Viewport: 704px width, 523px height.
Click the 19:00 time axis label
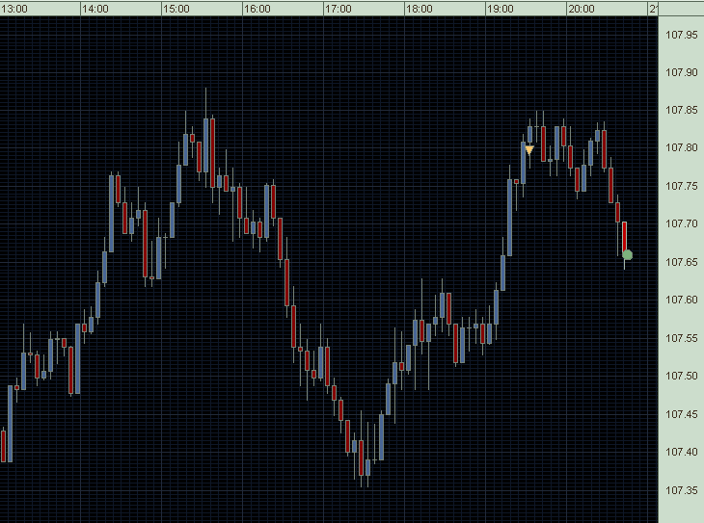[501, 9]
